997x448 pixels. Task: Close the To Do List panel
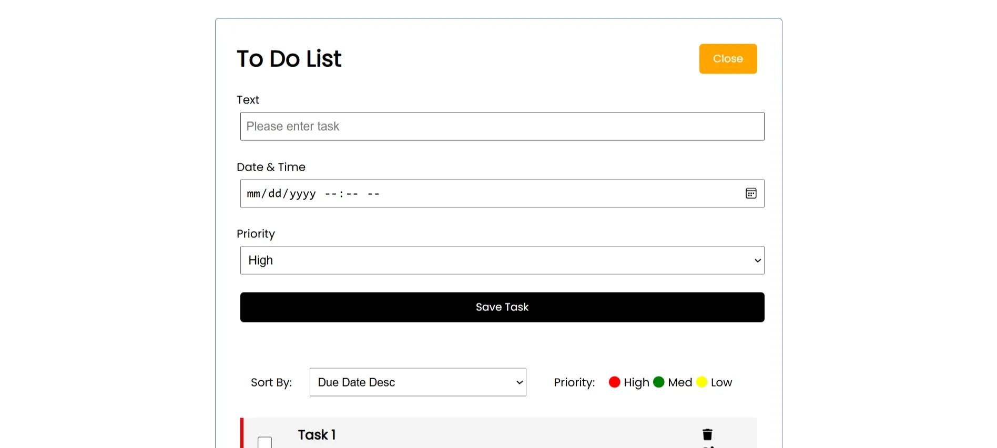click(x=728, y=59)
